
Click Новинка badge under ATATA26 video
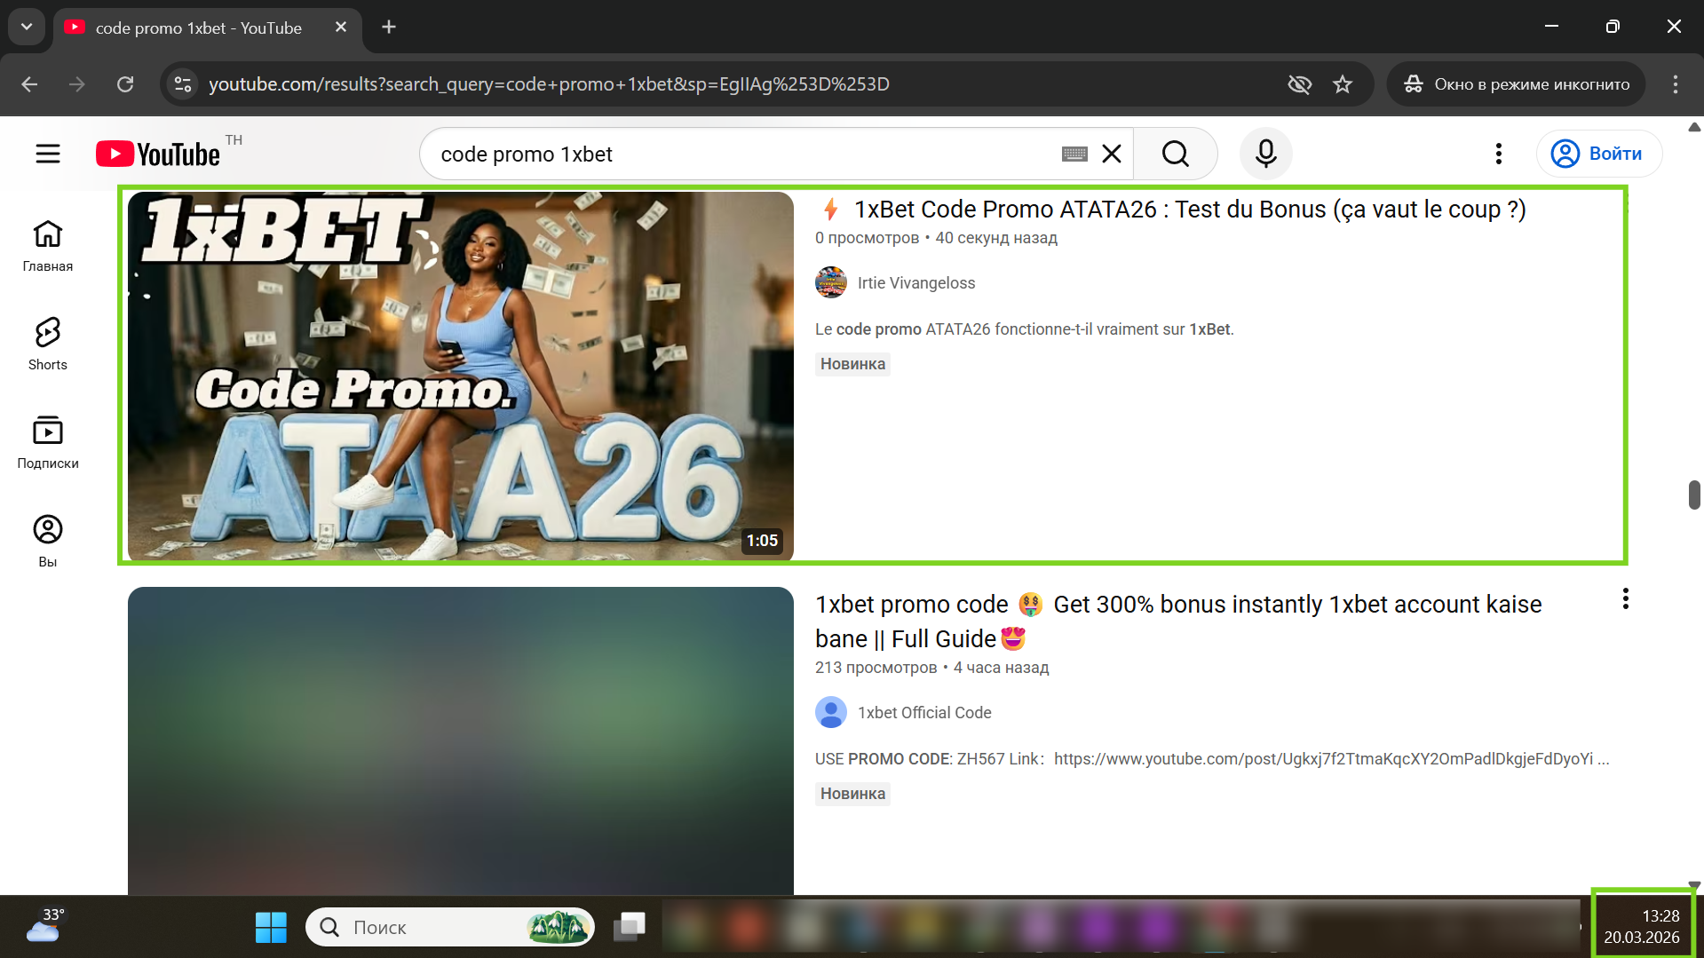pos(852,364)
